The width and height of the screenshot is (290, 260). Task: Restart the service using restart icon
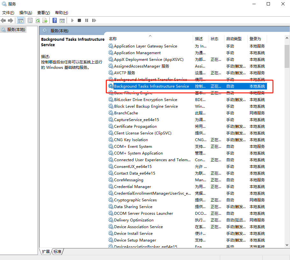[94, 20]
